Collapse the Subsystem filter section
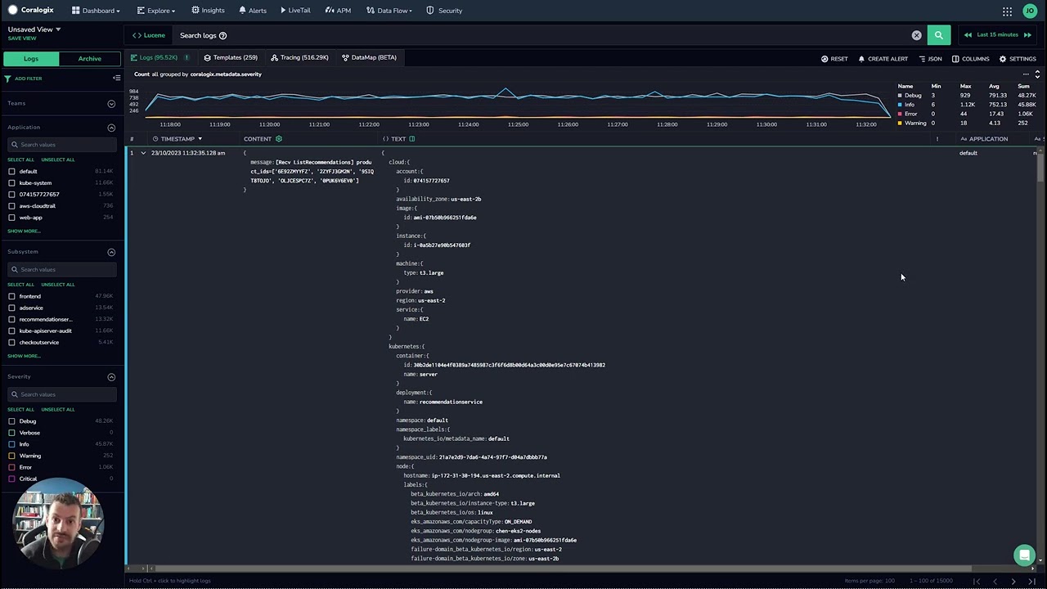1047x589 pixels. point(111,252)
